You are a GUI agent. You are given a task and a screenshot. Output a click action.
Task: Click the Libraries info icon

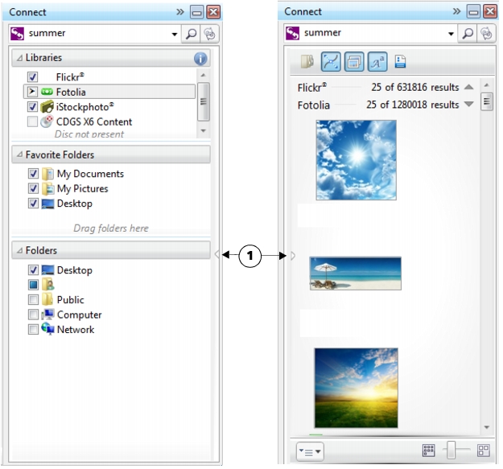[x=200, y=59]
